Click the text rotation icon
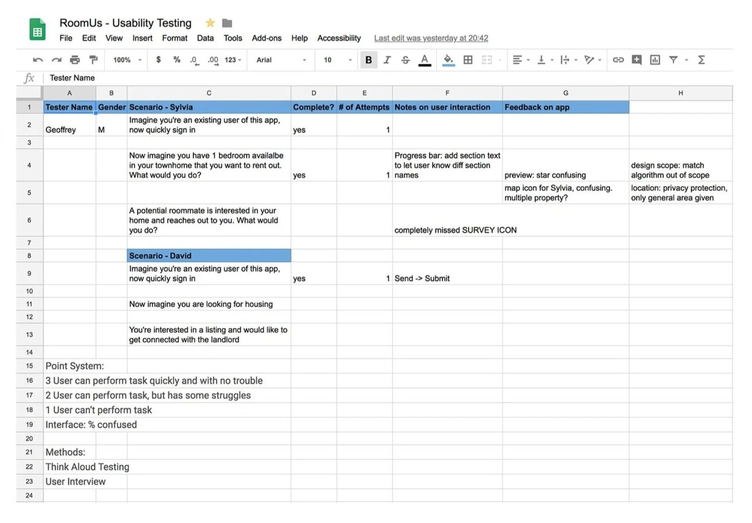Image resolution: width=752 pixels, height=523 pixels. point(589,60)
